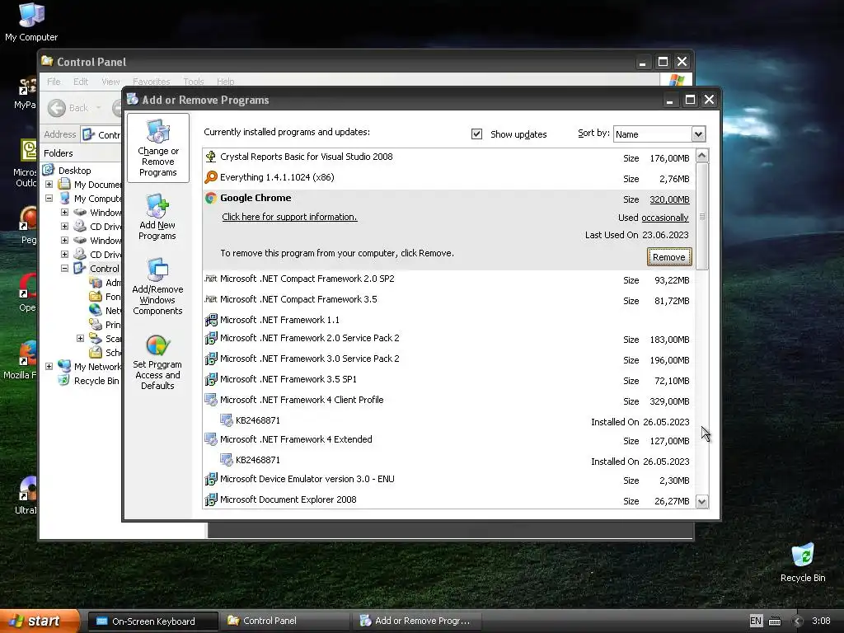Select Everything 1.4.1.1024 (x86) row
Viewport: 844px width, 633px height.
coord(449,178)
